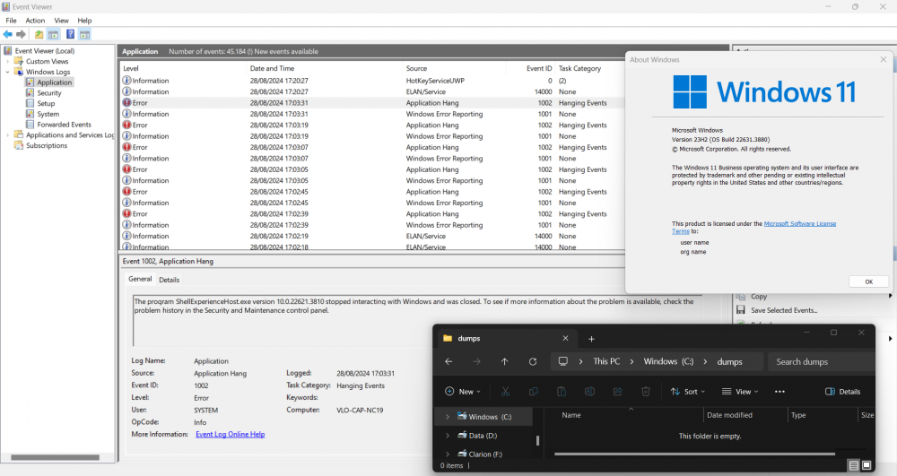Click the back arrow in File Explorer
This screenshot has height=476, width=897.
(x=448, y=361)
